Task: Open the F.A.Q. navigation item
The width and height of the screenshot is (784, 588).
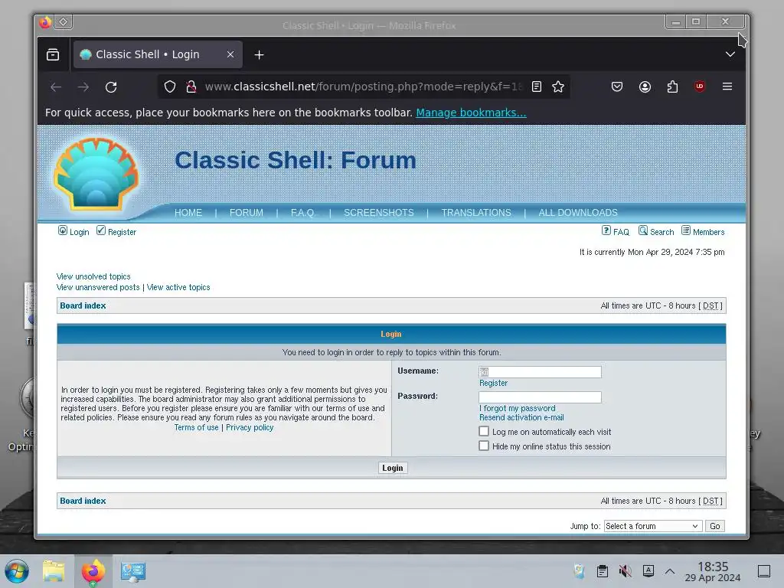Action: coord(303,213)
